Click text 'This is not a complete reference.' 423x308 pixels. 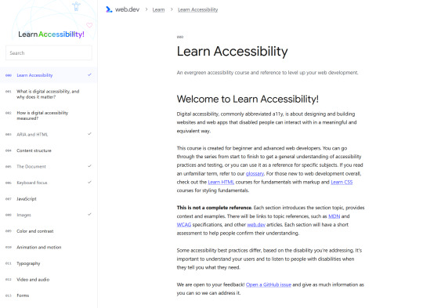214,208
